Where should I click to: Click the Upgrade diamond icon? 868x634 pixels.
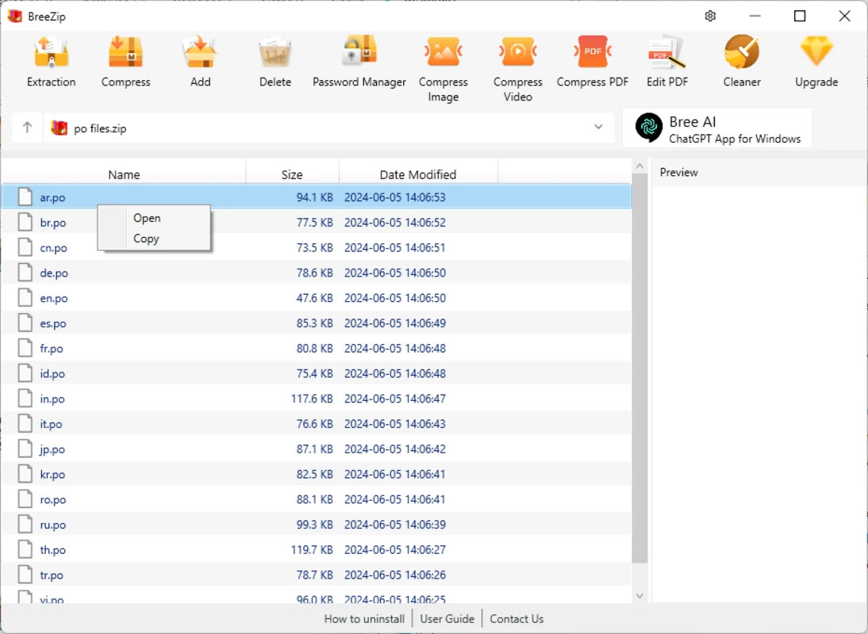click(816, 52)
